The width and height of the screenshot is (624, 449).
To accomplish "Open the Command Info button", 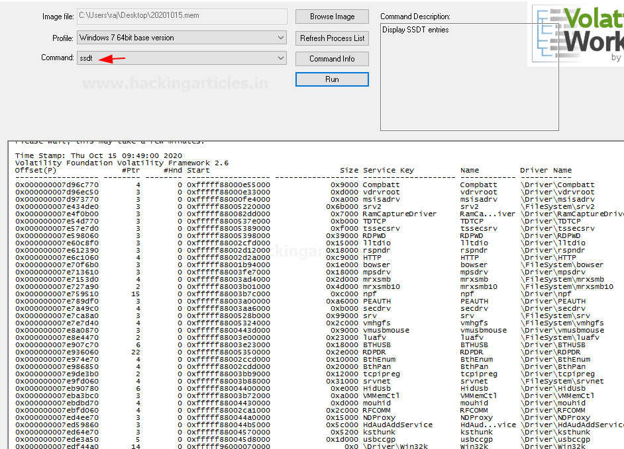I will [x=332, y=59].
